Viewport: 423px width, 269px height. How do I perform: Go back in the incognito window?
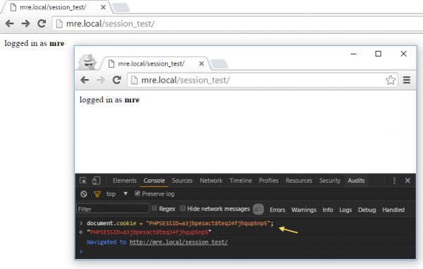[x=85, y=80]
